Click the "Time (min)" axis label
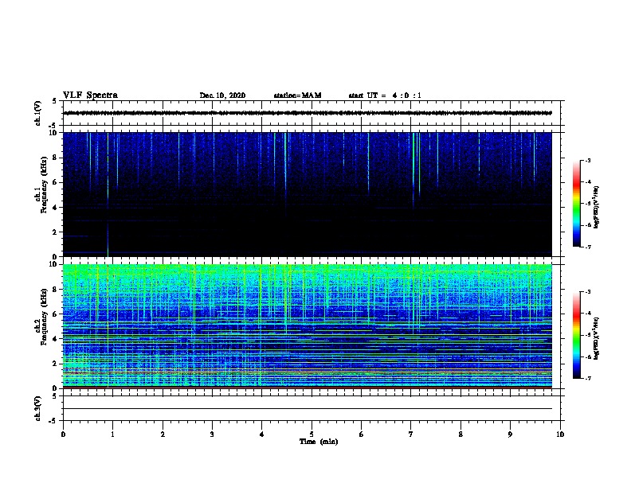 coord(319,442)
